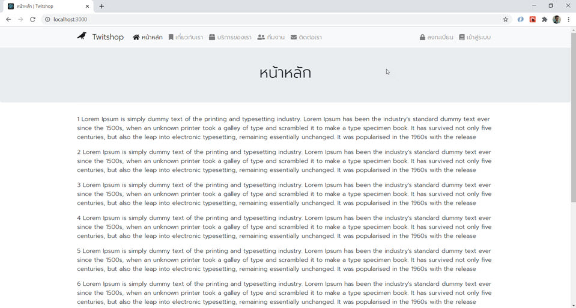576x308 pixels.
Task: Click the red extension icon
Action: click(533, 19)
